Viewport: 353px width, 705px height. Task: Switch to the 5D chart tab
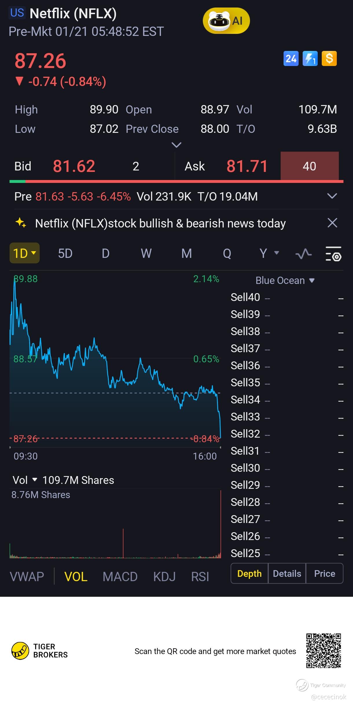tap(65, 254)
